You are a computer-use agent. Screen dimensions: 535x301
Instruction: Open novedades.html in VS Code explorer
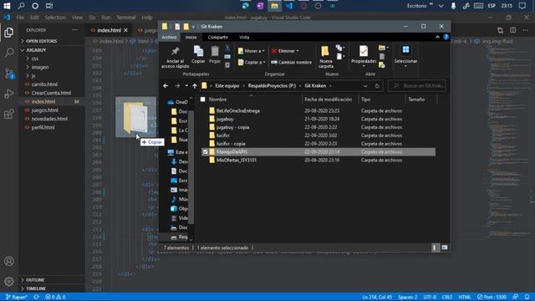tap(49, 119)
